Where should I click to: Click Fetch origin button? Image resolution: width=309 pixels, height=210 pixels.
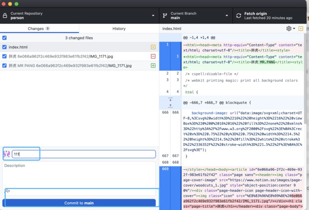pyautogui.click(x=268, y=16)
